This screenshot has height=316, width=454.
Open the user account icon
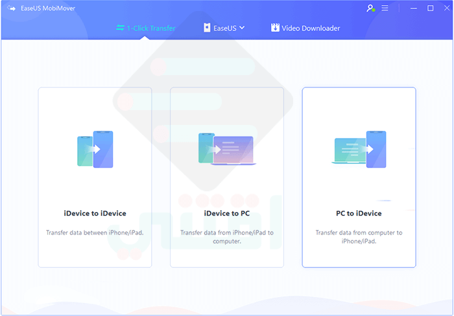[370, 8]
